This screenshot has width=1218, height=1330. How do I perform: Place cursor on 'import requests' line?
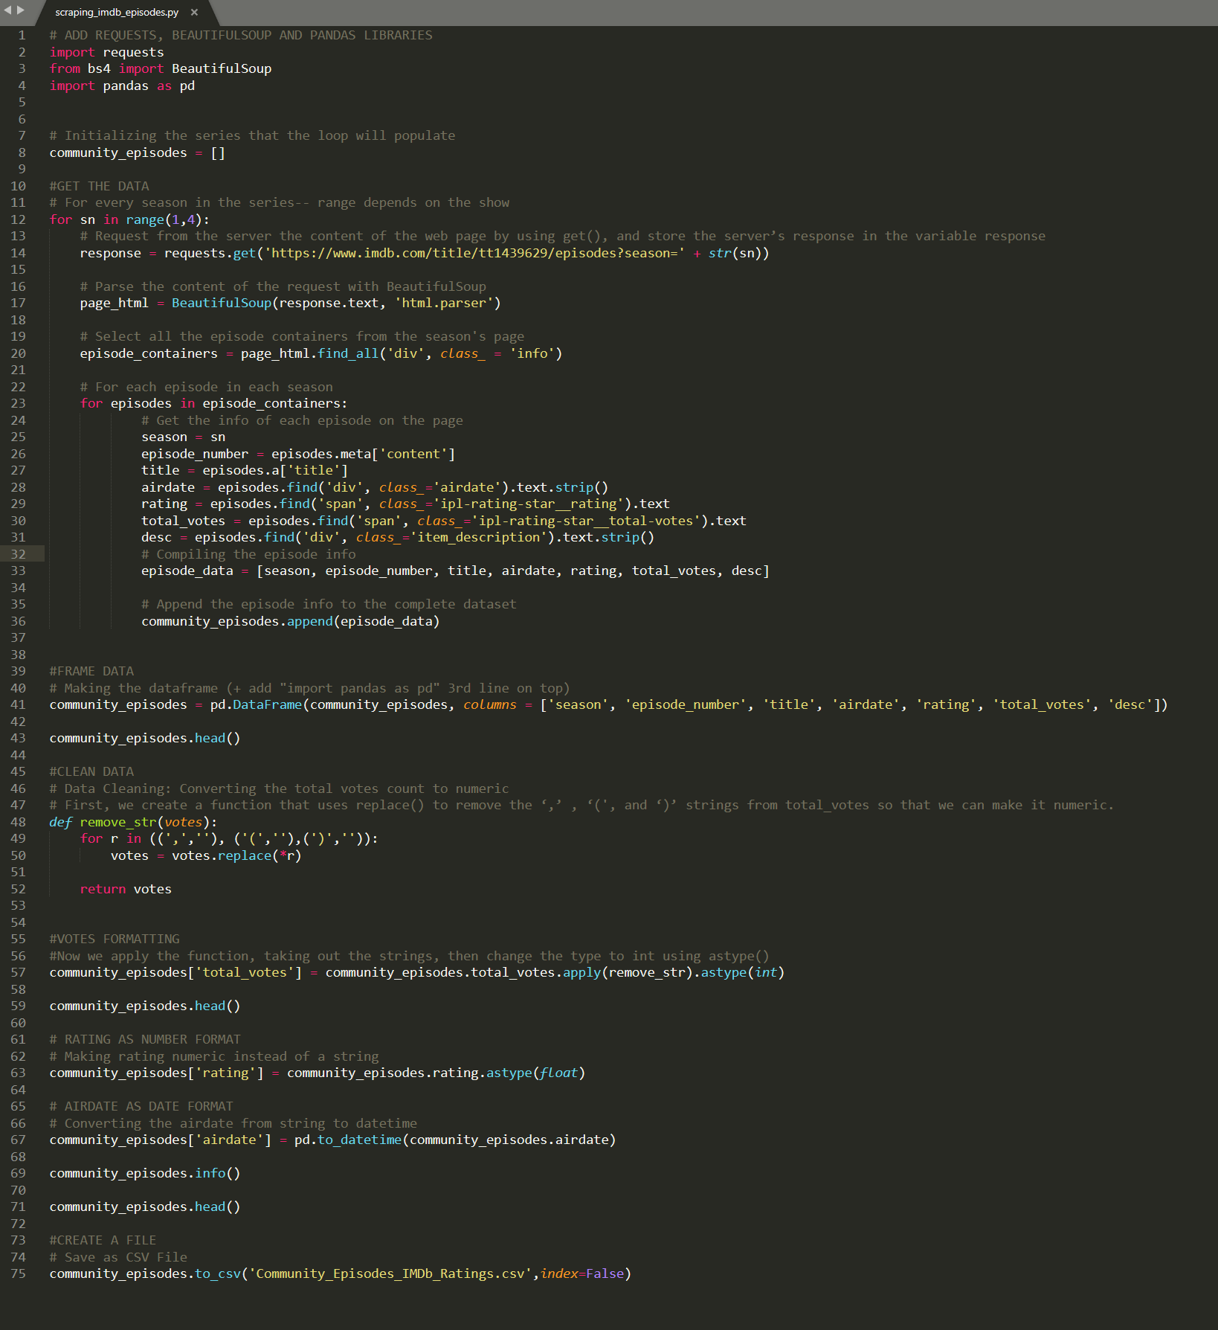[106, 52]
